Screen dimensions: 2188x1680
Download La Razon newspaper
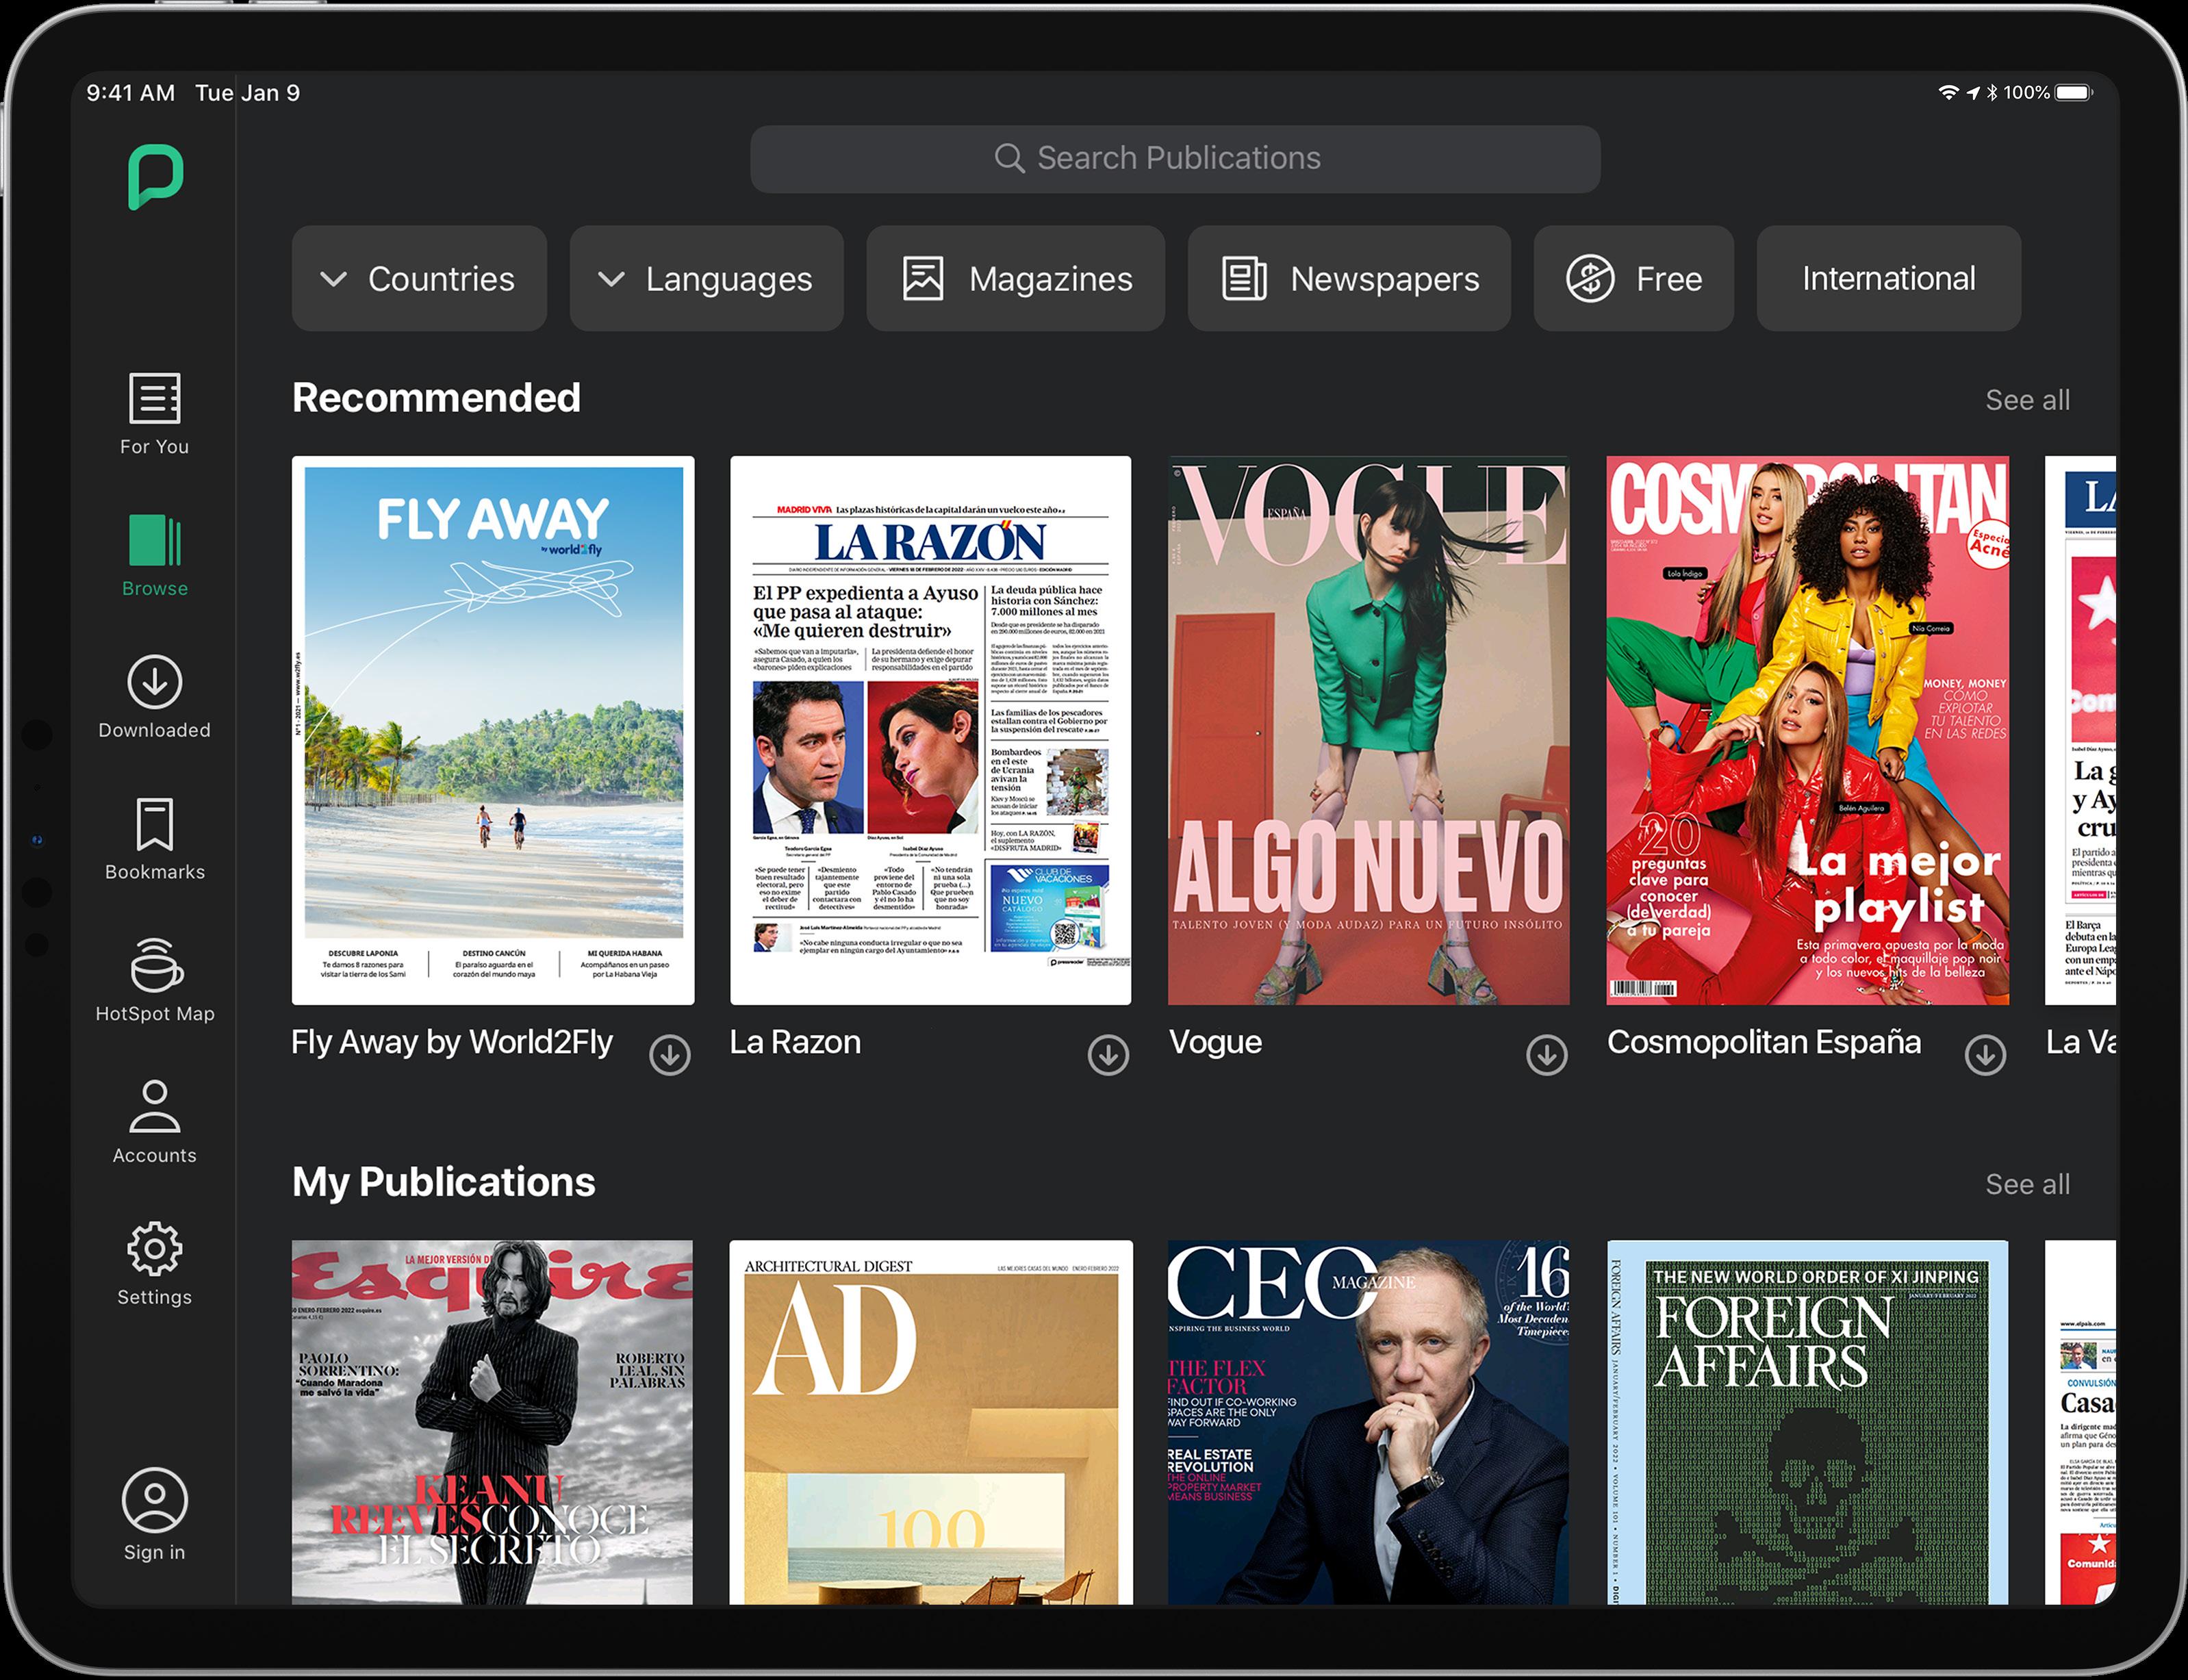1108,1055
